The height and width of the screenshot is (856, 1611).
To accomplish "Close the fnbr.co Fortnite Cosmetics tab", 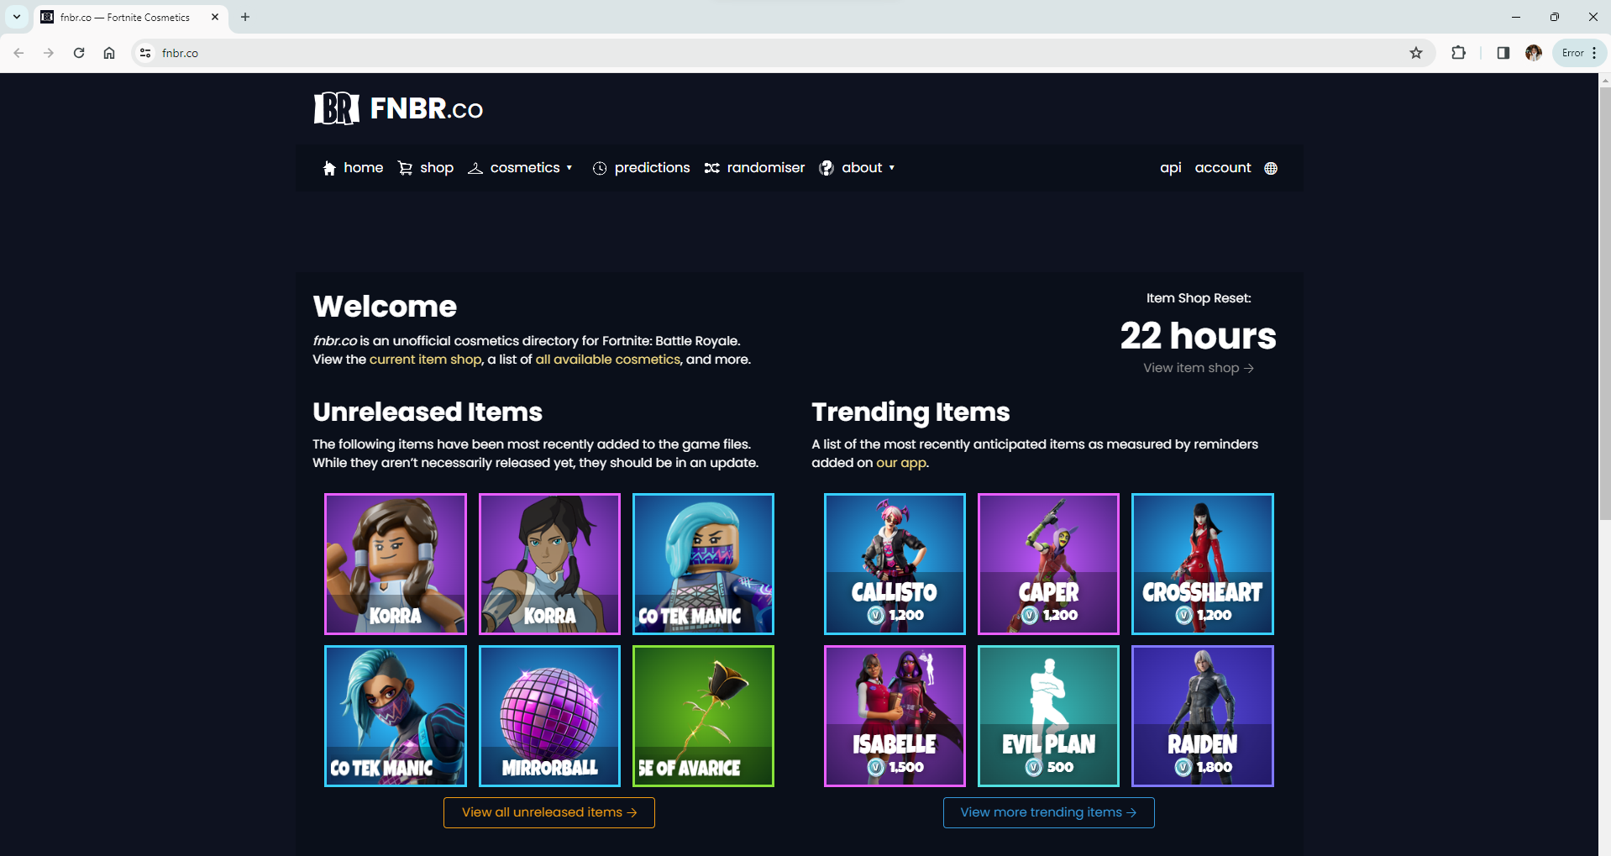I will [215, 17].
